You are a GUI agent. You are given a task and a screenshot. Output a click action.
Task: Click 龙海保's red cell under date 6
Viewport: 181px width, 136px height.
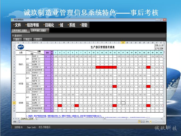point(77,106)
